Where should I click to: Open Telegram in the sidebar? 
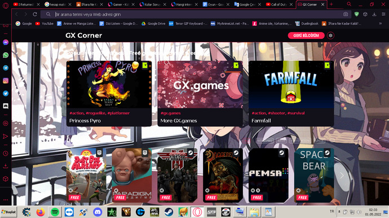click(x=6, y=68)
